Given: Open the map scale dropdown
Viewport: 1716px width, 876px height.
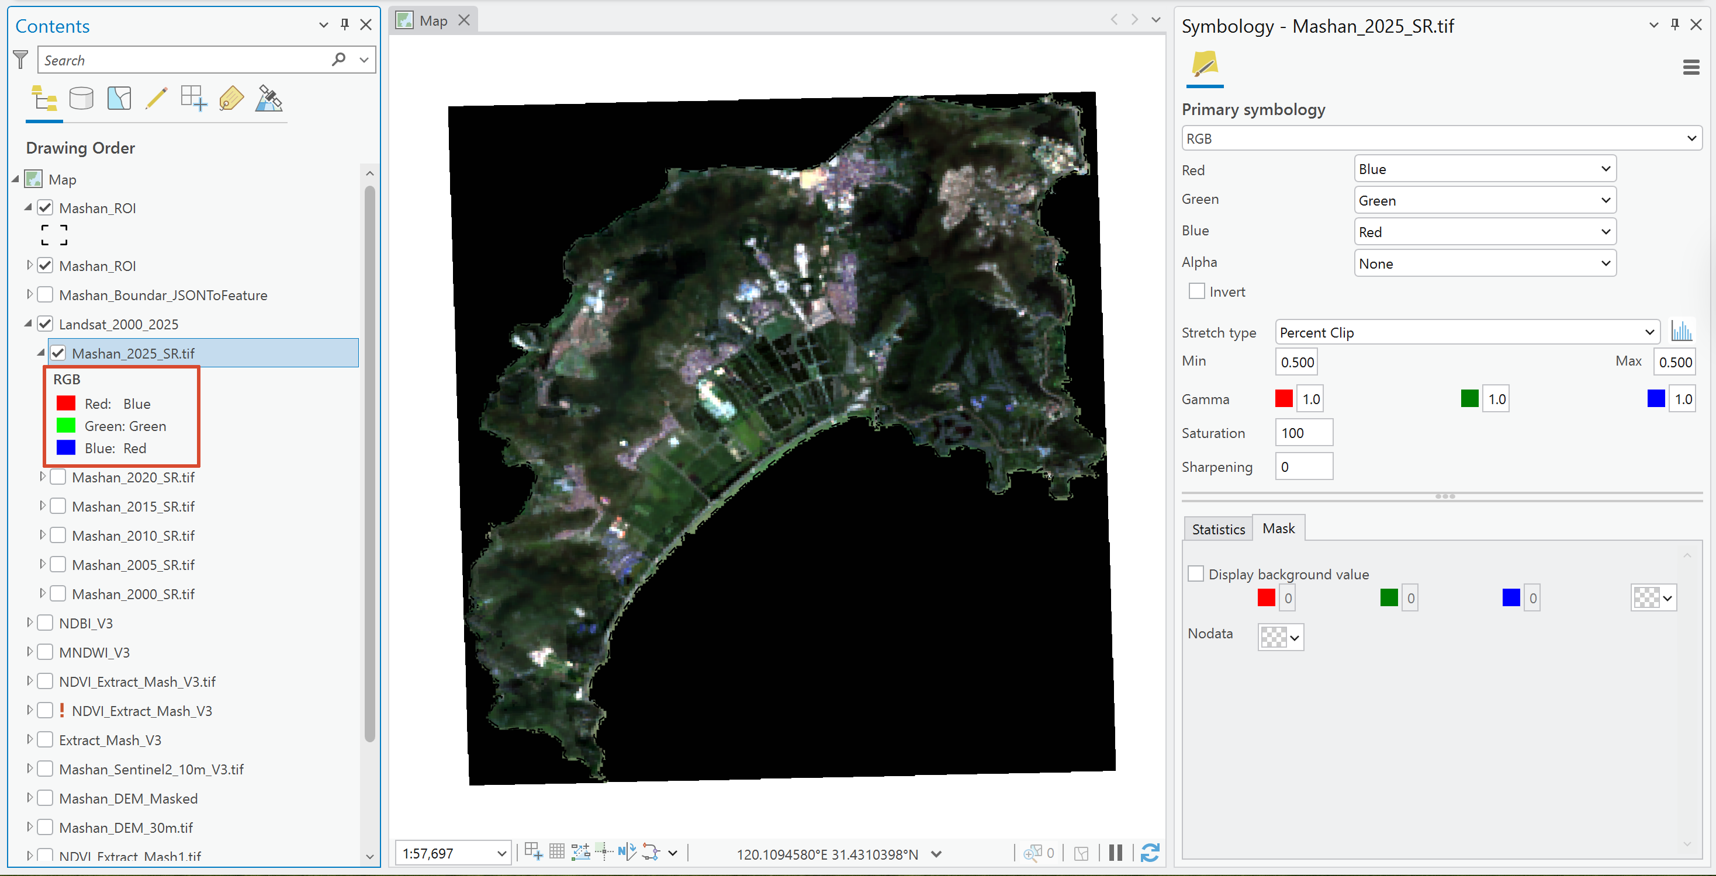Looking at the screenshot, I should [x=501, y=853].
